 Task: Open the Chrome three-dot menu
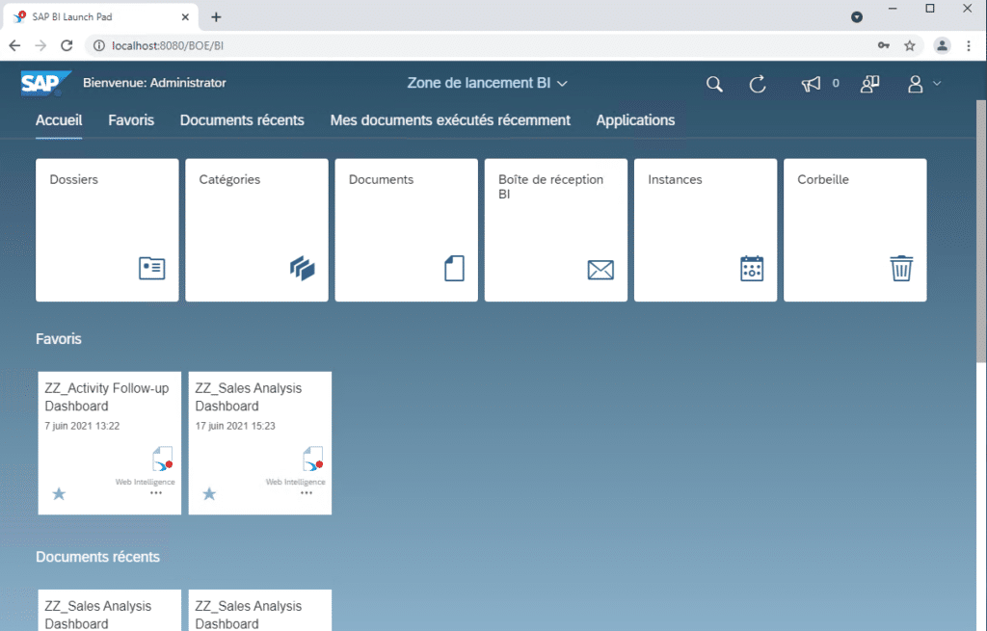tap(969, 45)
